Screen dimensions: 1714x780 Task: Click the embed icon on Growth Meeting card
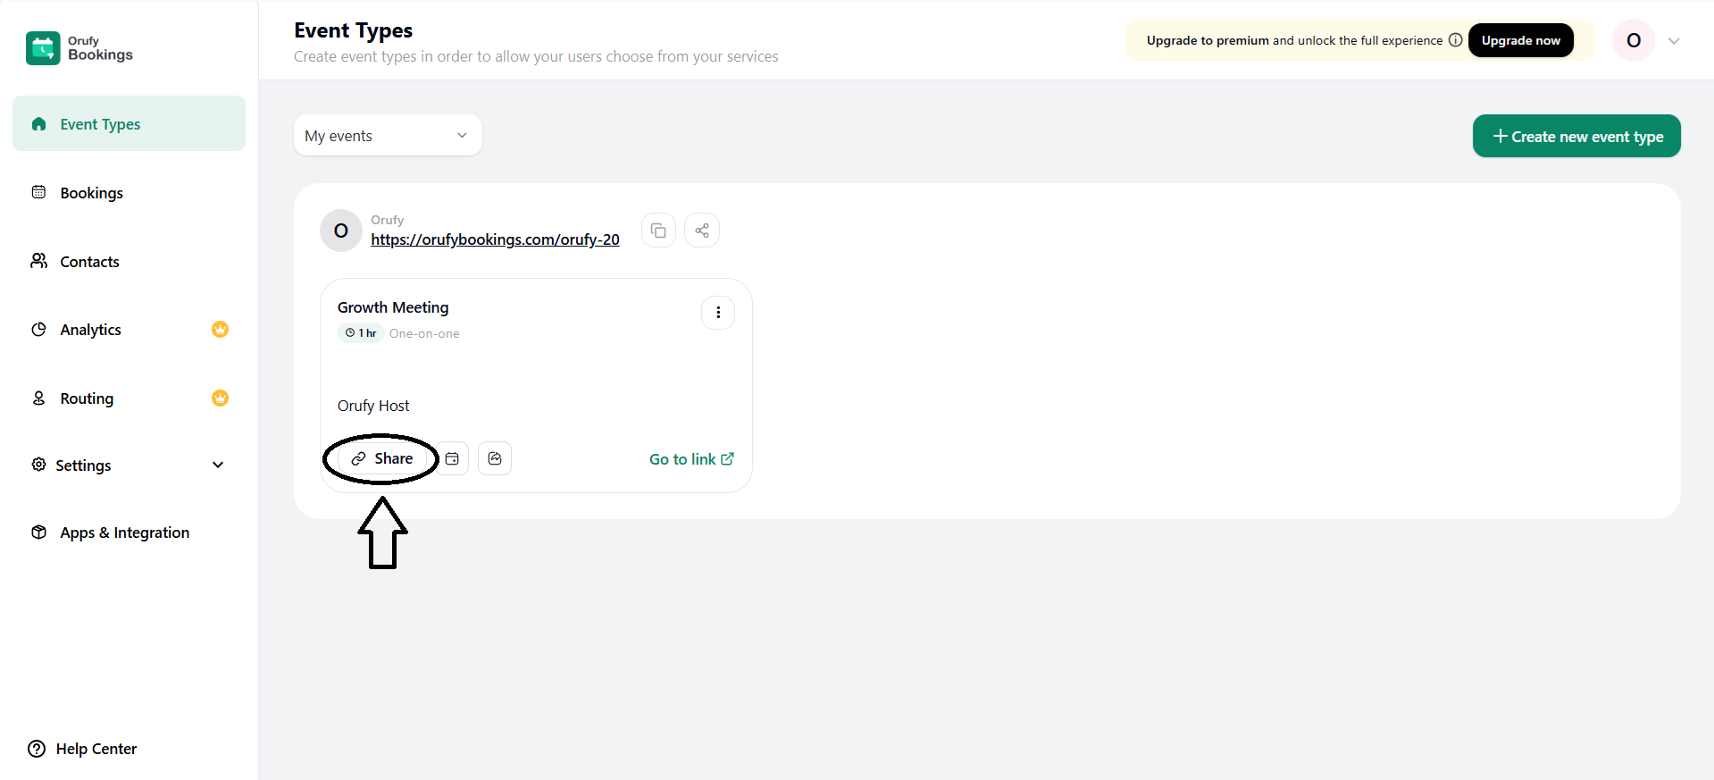[x=495, y=458]
